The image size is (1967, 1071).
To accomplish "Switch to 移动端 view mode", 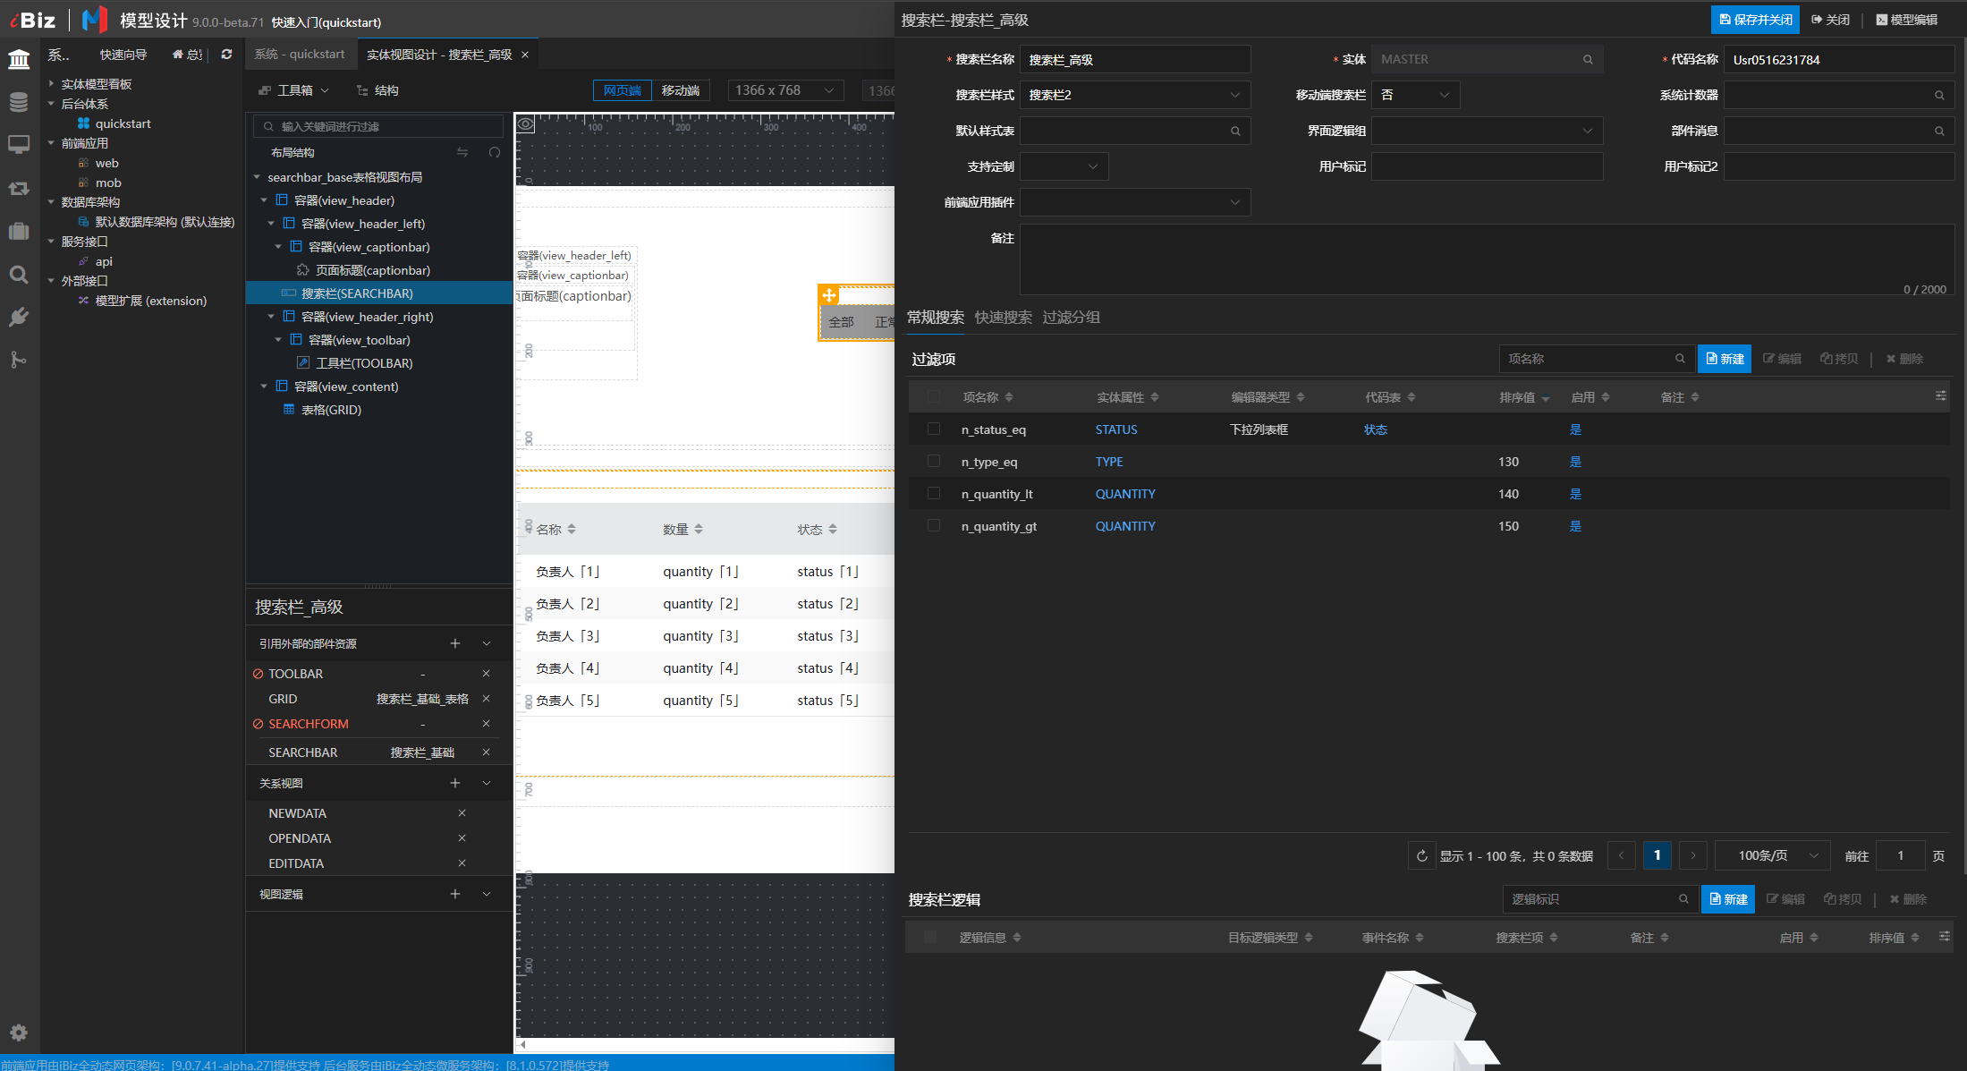I will tap(680, 90).
